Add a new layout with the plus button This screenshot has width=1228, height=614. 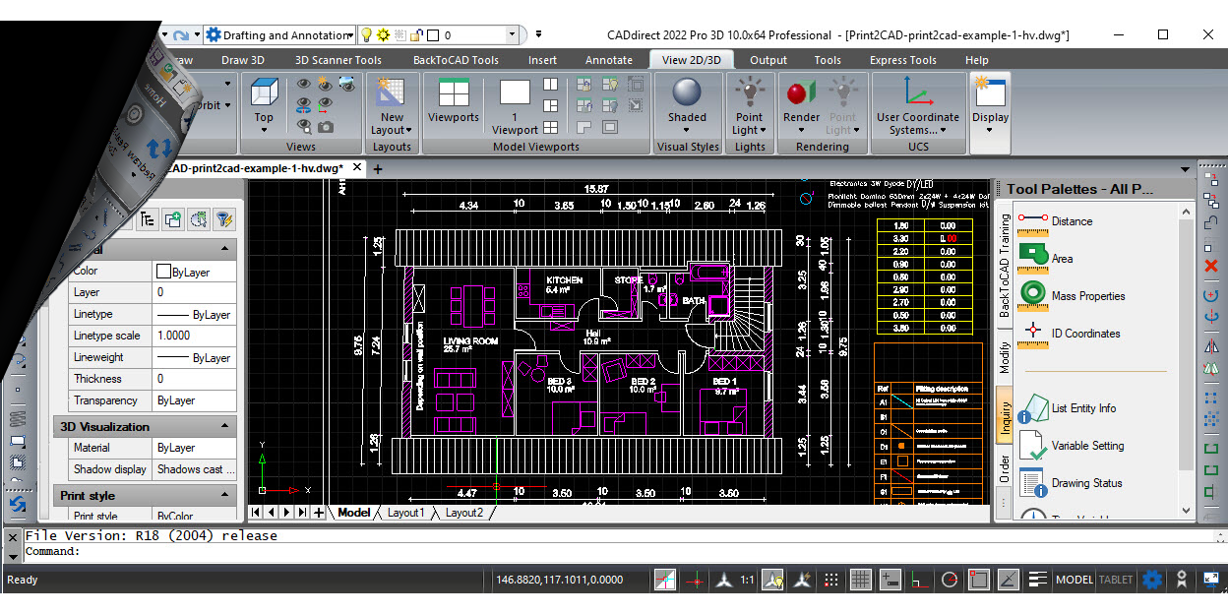pos(319,513)
